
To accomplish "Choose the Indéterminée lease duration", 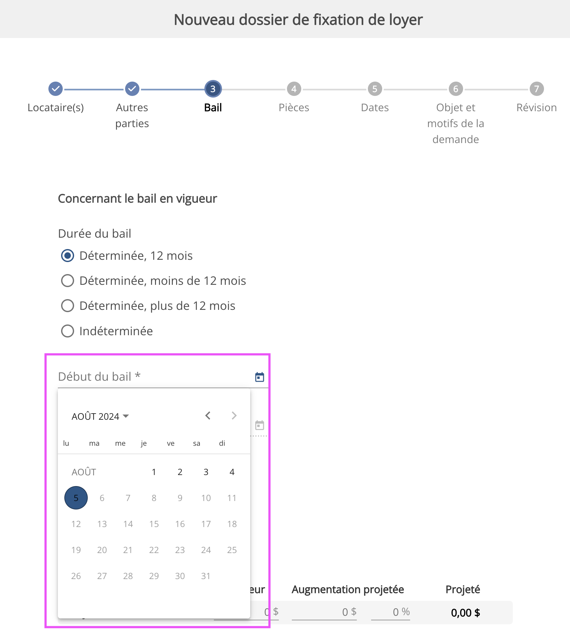I will pos(68,331).
